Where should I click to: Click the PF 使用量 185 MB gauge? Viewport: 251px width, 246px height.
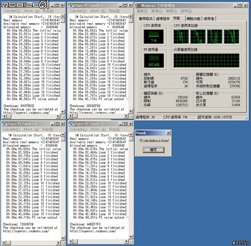pyautogui.click(x=154, y=61)
